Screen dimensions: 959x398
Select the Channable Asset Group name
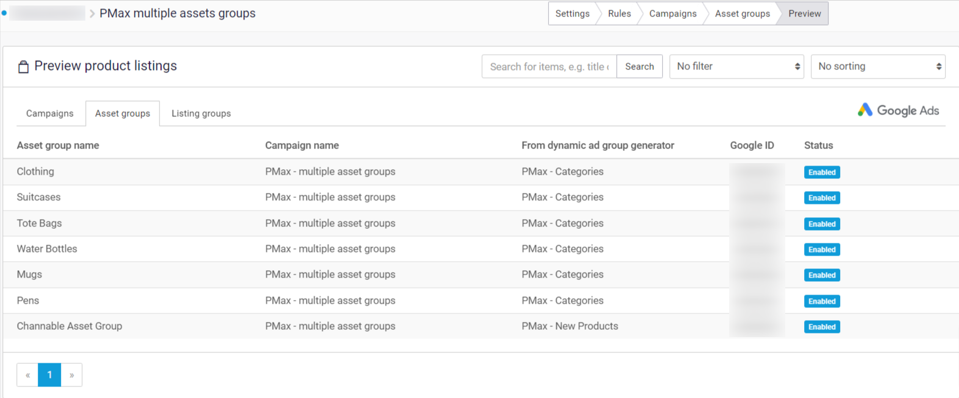[x=70, y=326]
